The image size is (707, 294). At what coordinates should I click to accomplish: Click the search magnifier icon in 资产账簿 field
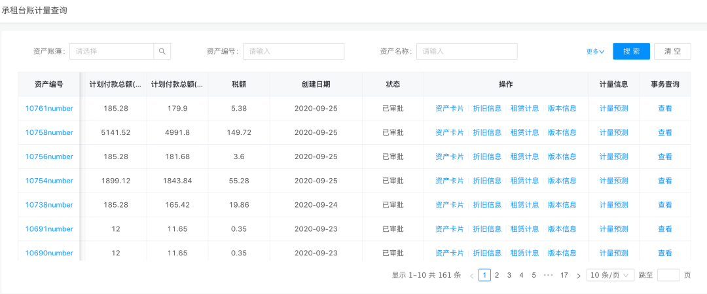[x=162, y=51]
